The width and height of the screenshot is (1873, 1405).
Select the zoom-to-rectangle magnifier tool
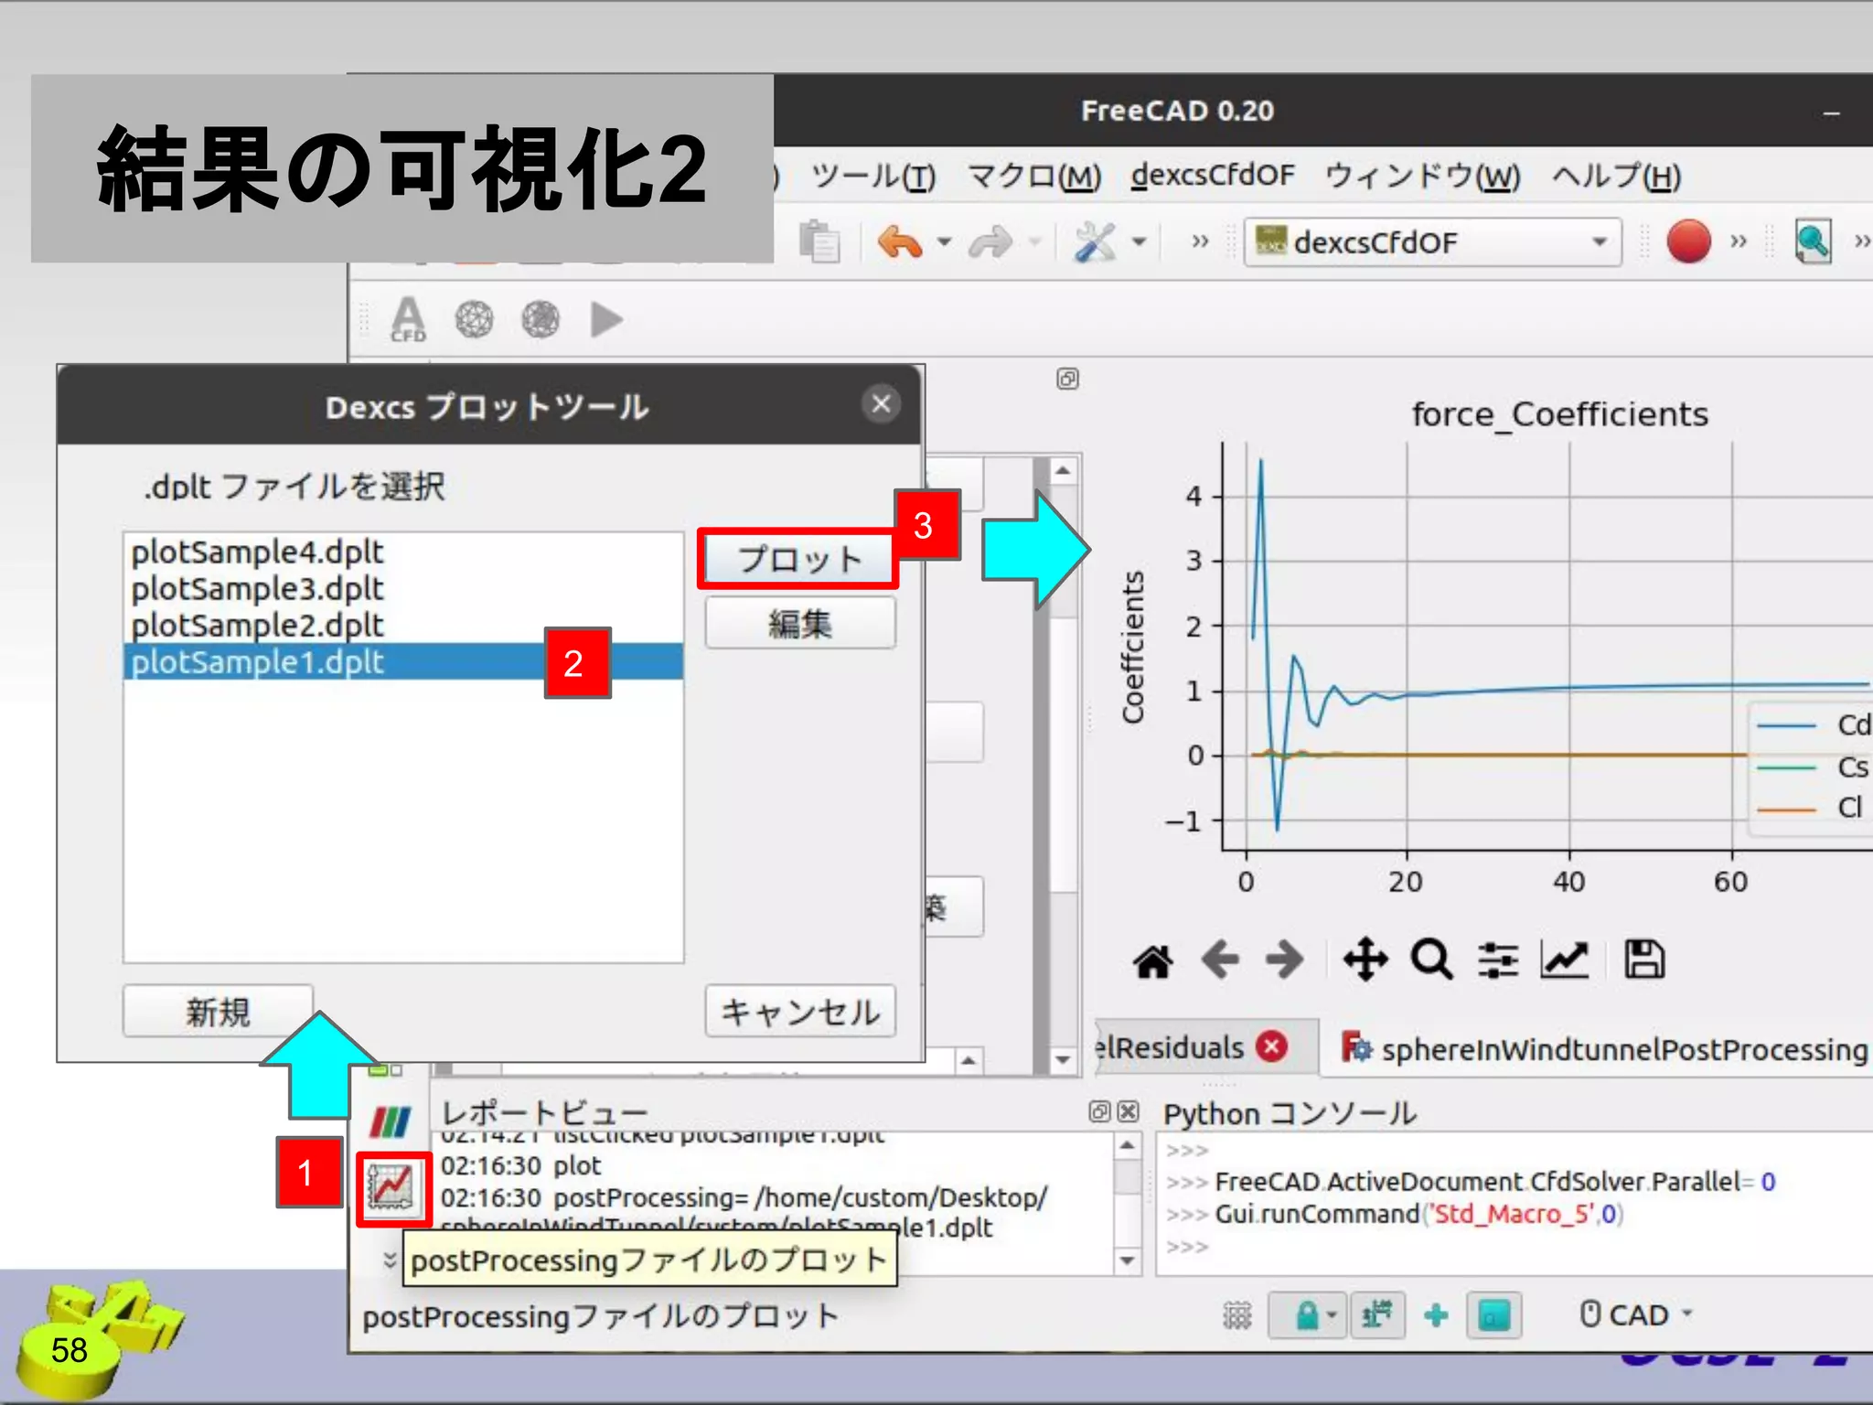(x=1431, y=960)
